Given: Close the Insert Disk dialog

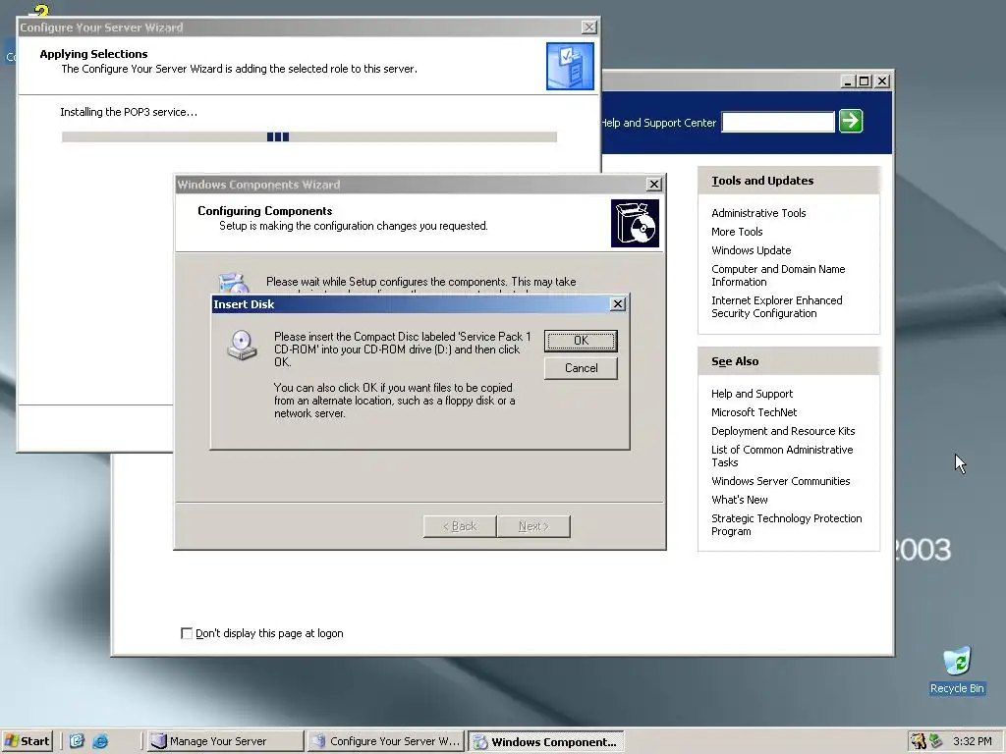Looking at the screenshot, I should point(617,304).
